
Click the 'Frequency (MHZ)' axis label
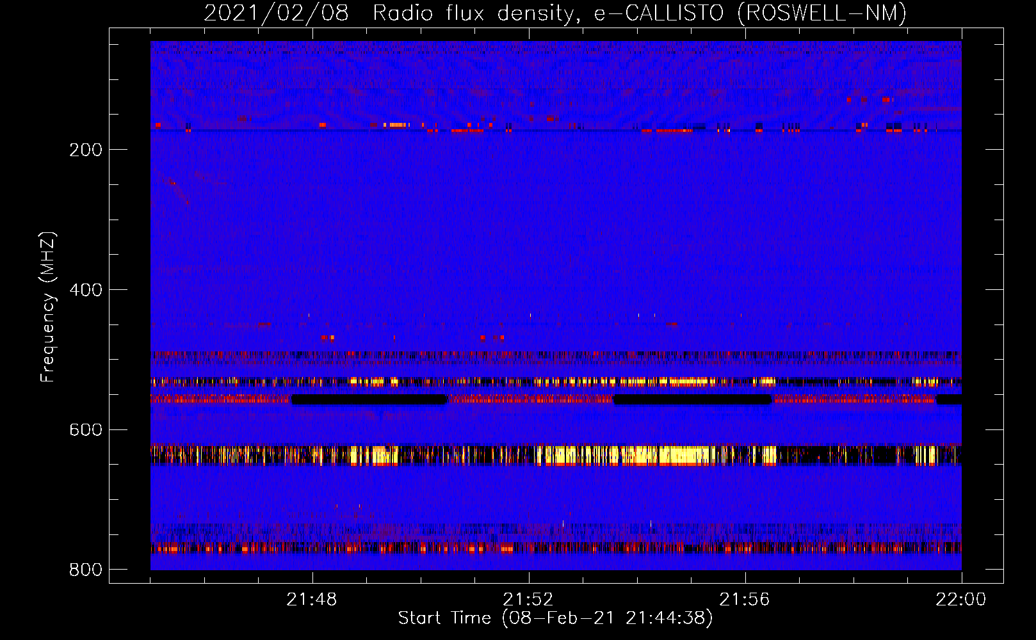[x=48, y=307]
